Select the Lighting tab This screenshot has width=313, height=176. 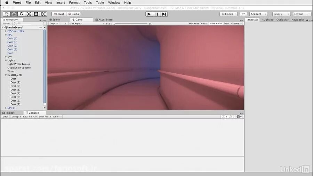267,19
